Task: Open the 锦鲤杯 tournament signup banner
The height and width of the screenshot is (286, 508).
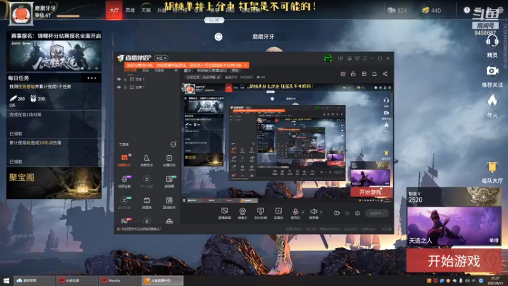Action: [x=54, y=51]
